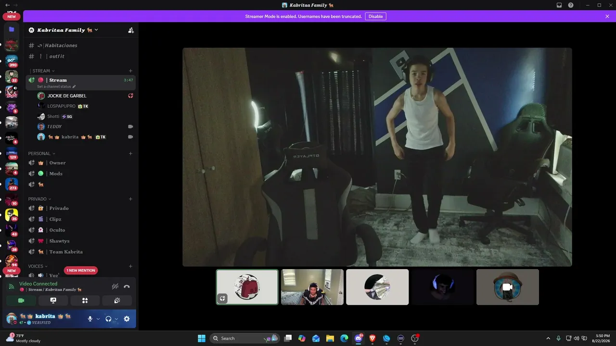Jump to the 1 NEW MENTION pill
Image resolution: width=616 pixels, height=346 pixels.
[81, 271]
